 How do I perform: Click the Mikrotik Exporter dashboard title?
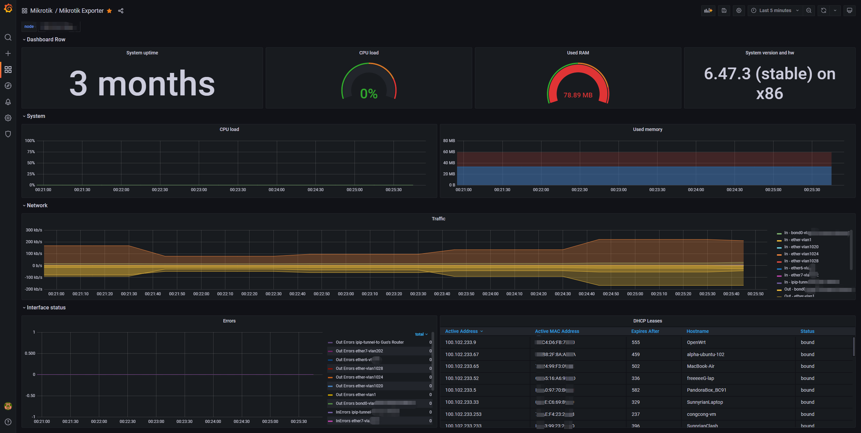coord(81,11)
